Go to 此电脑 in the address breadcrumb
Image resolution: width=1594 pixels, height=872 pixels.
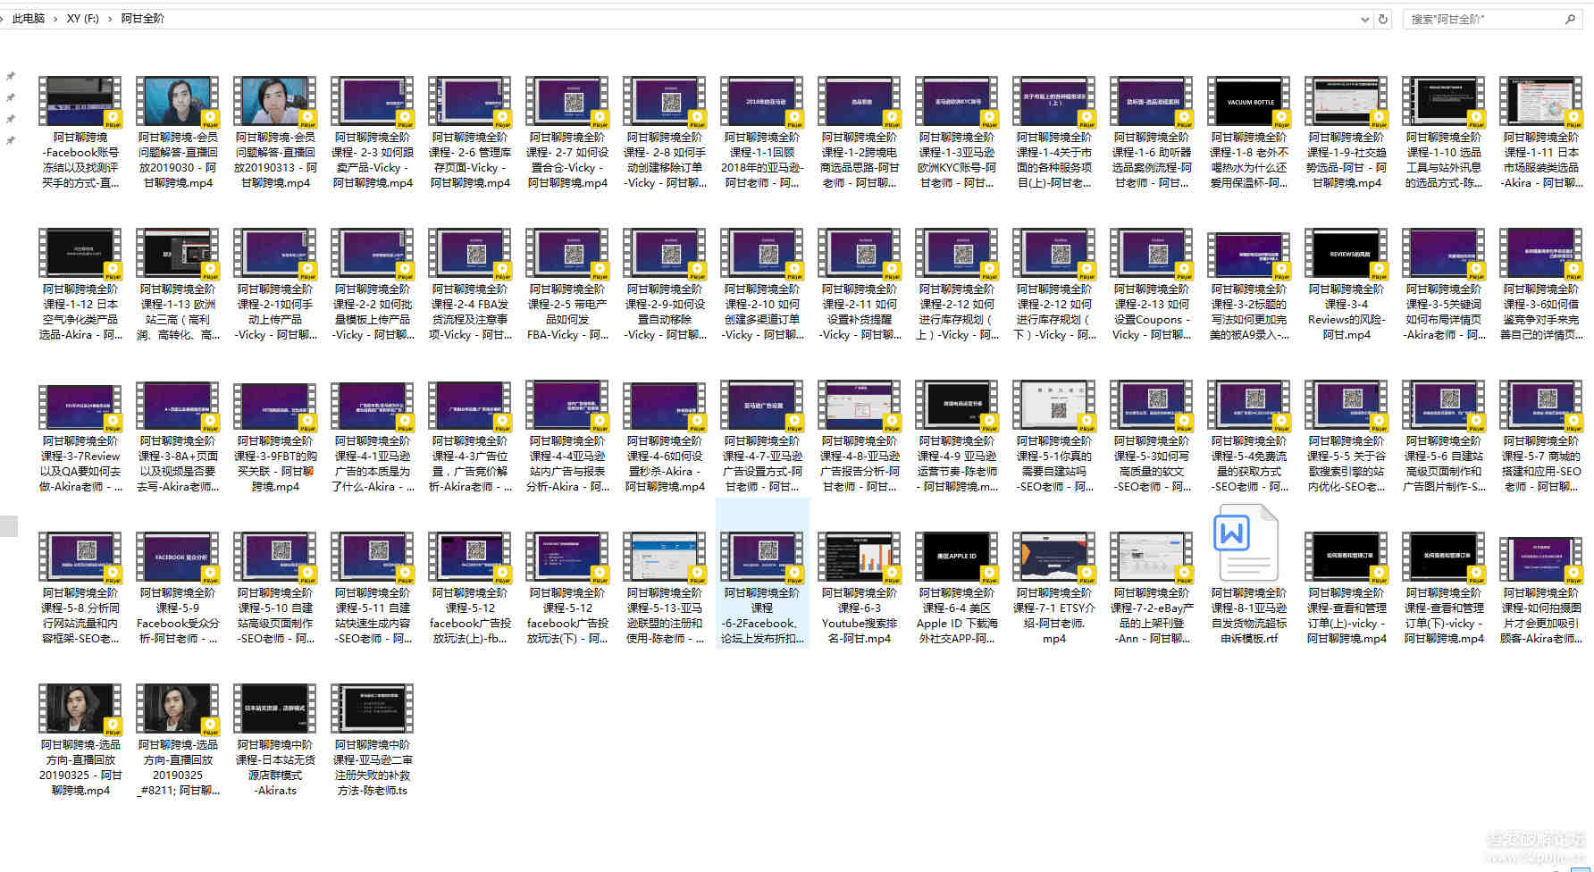[x=28, y=19]
